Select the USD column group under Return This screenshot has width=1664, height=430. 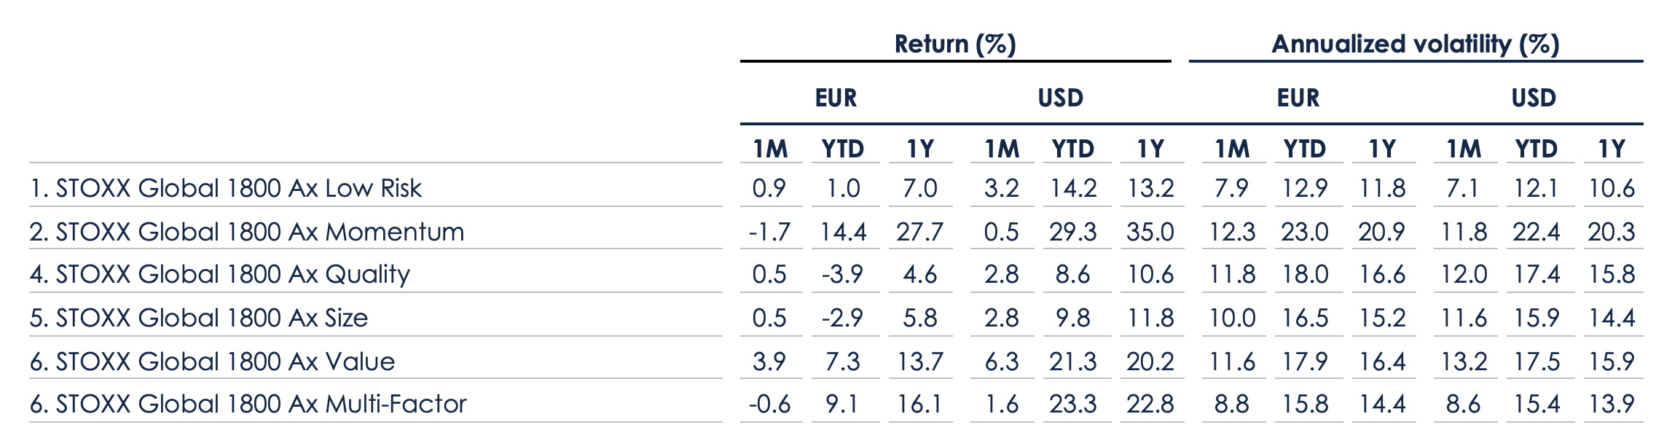click(x=1060, y=98)
